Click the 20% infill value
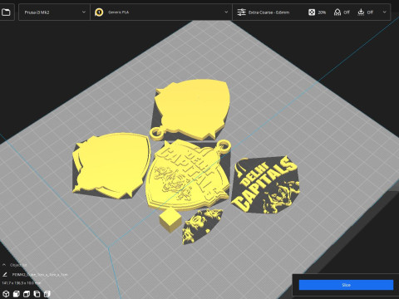 point(322,12)
